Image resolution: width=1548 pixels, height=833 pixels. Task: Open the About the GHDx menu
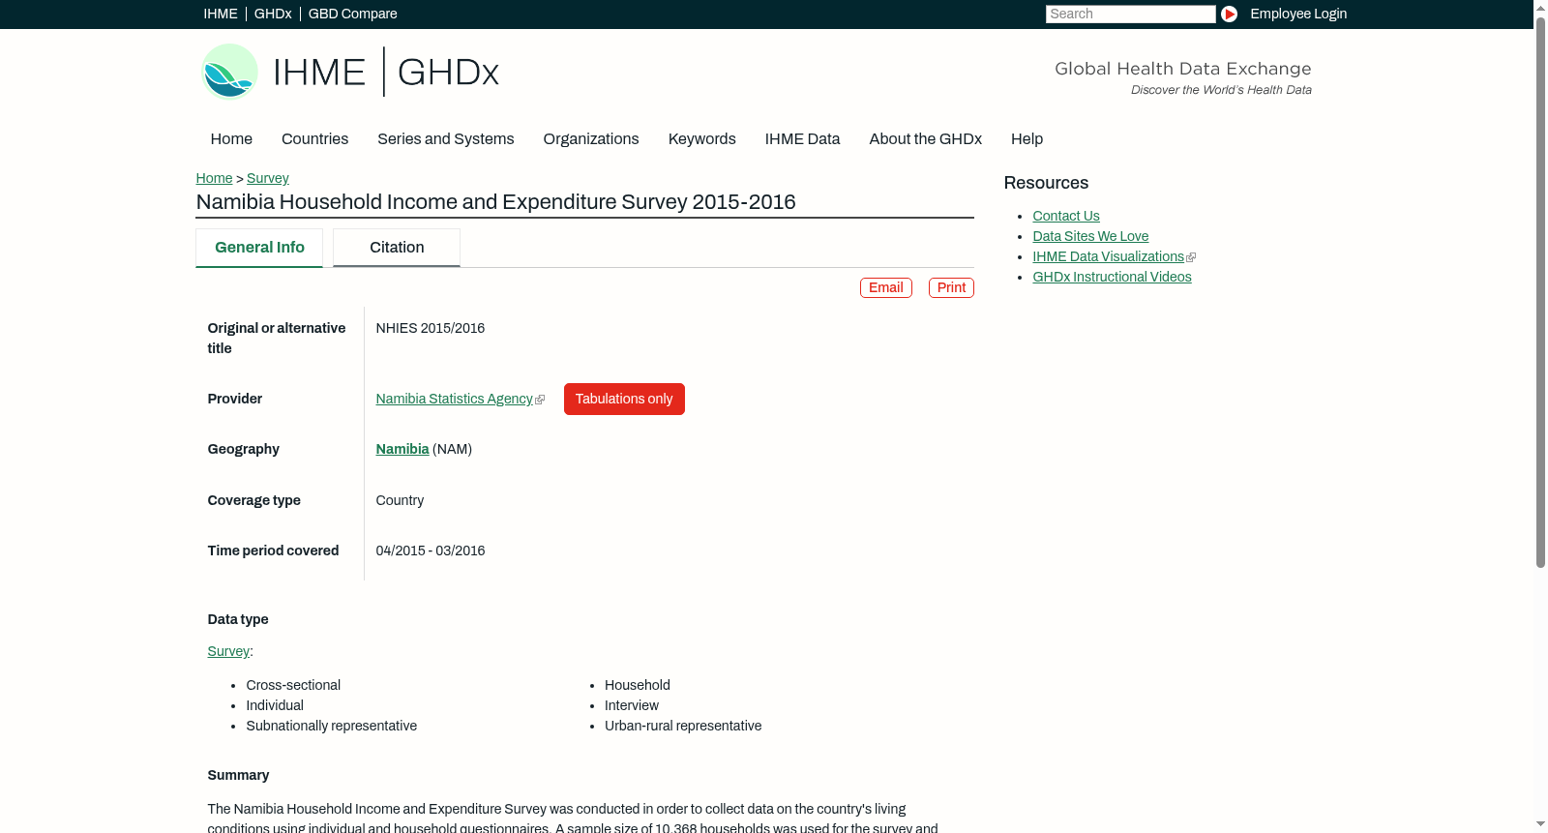925,139
